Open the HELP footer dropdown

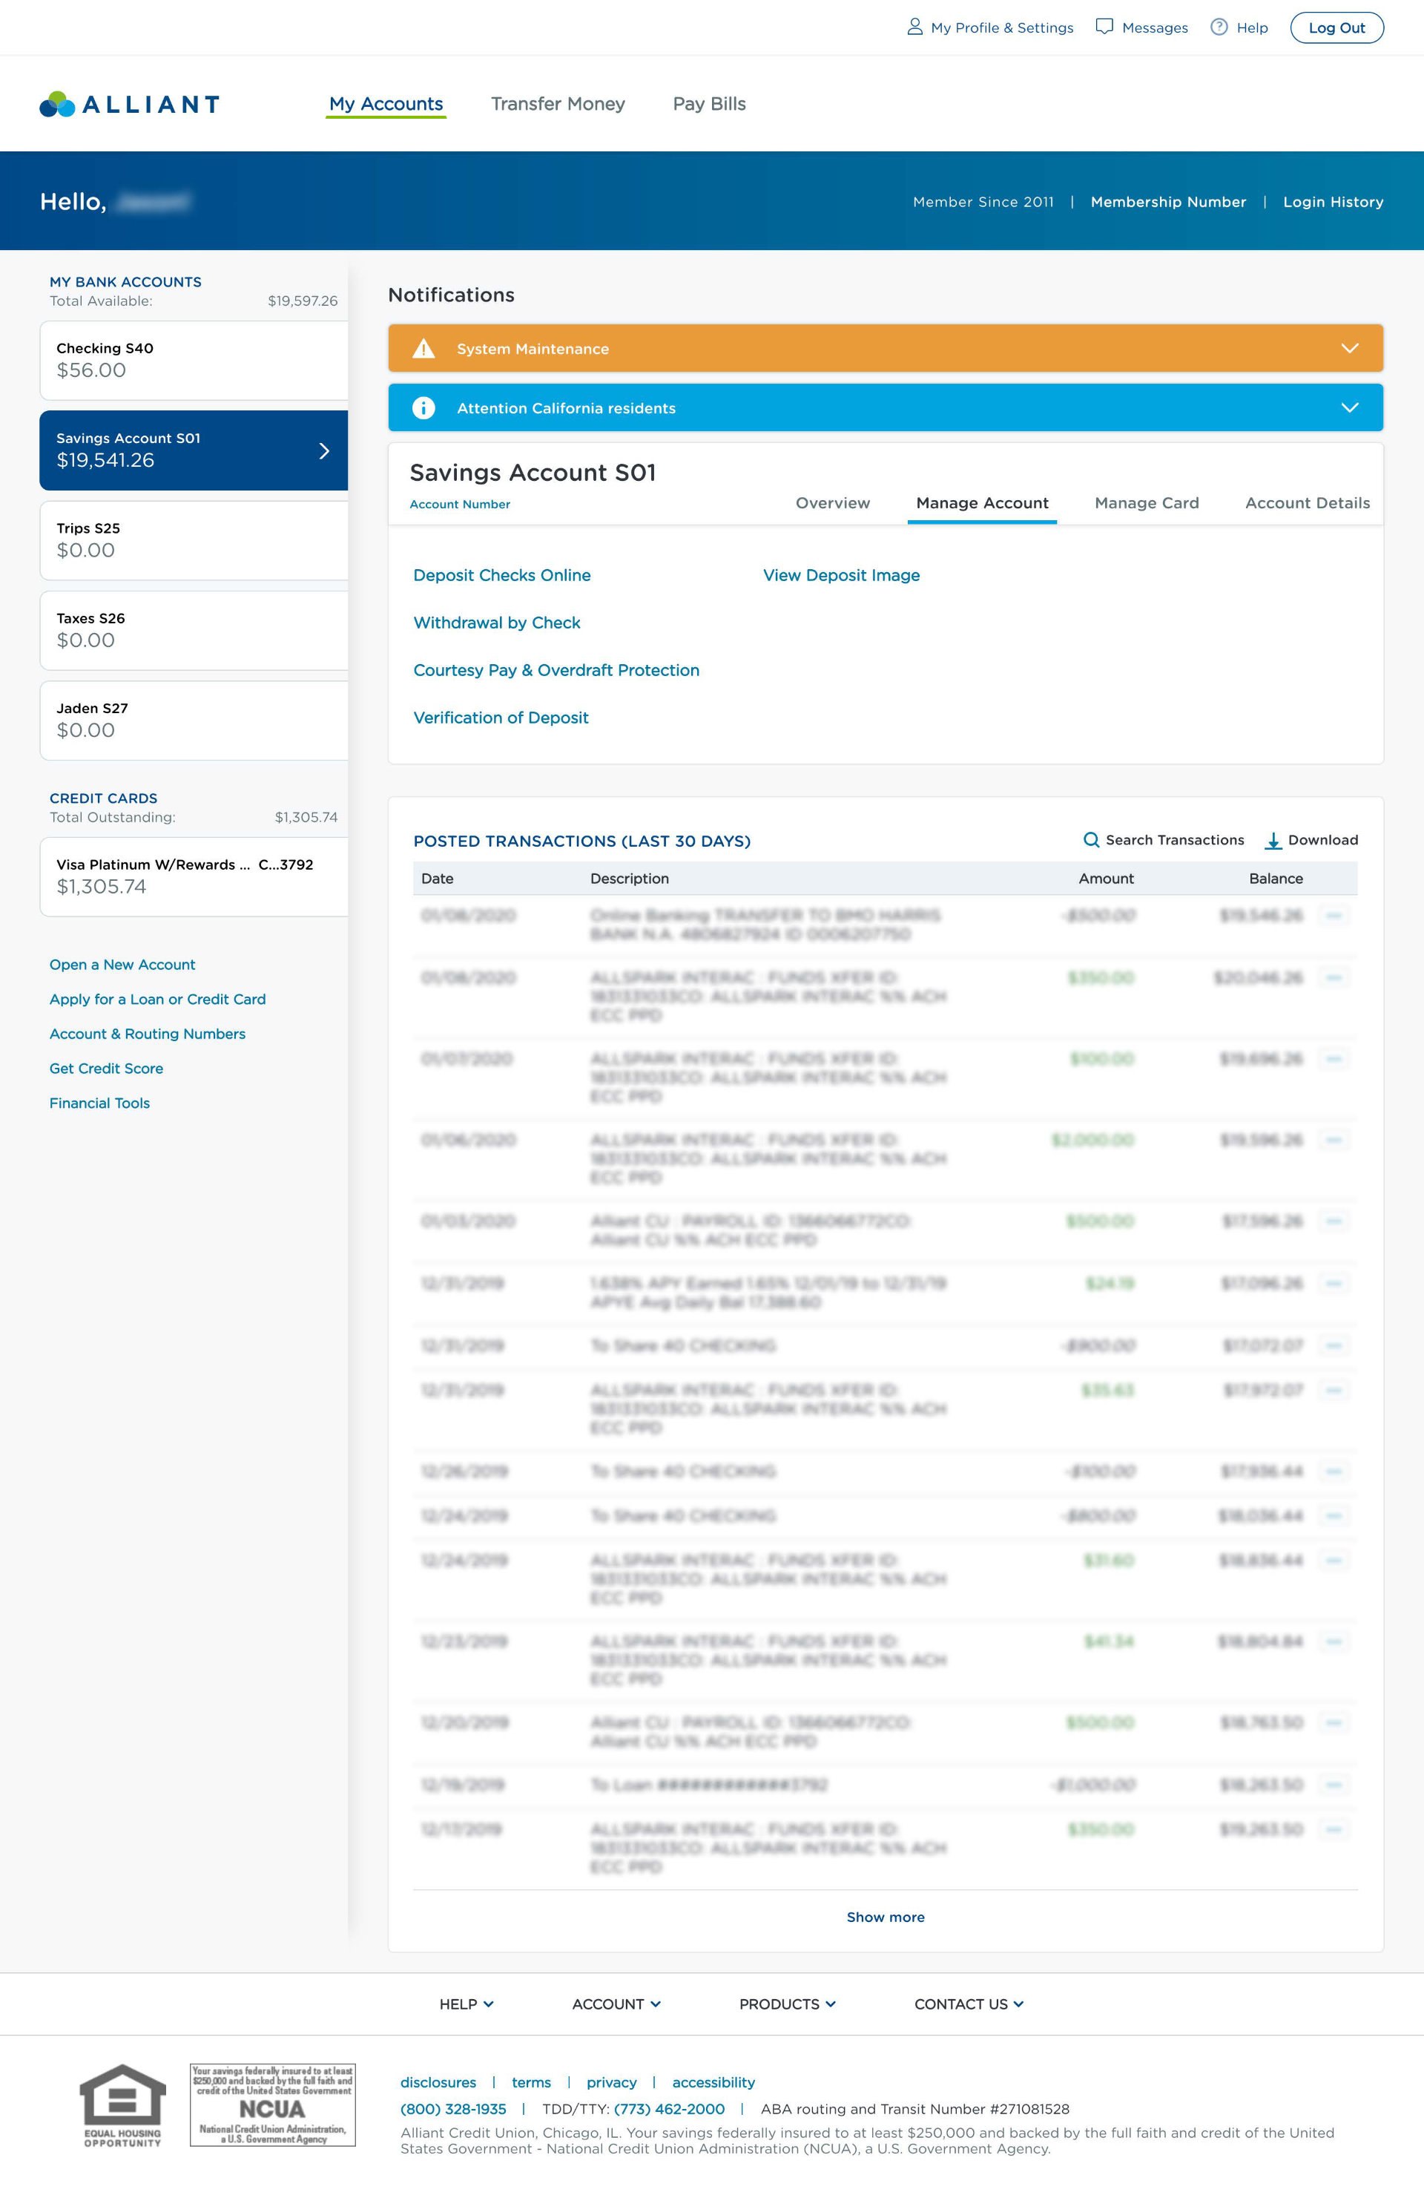[466, 2004]
